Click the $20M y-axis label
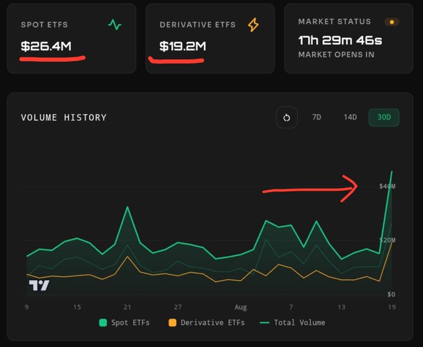The height and width of the screenshot is (347, 423). coord(387,240)
